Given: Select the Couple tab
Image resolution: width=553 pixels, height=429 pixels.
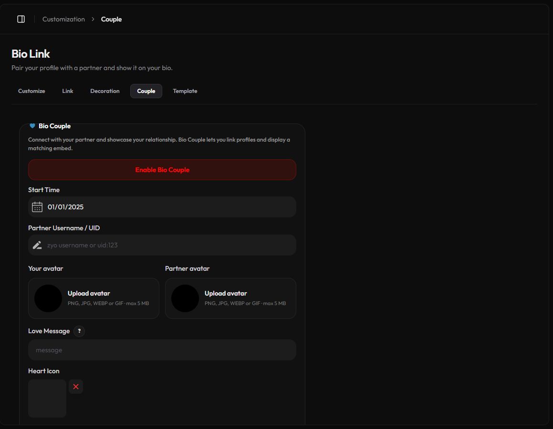Looking at the screenshot, I should coord(146,91).
